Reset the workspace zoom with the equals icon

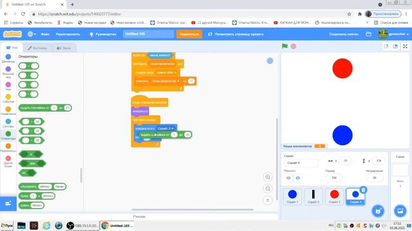coord(268,200)
